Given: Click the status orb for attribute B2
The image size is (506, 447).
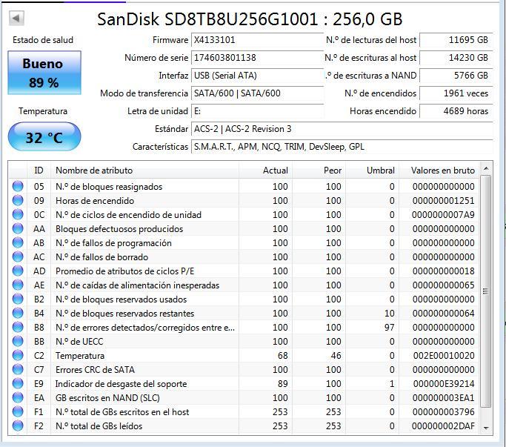Looking at the screenshot, I should point(18,299).
